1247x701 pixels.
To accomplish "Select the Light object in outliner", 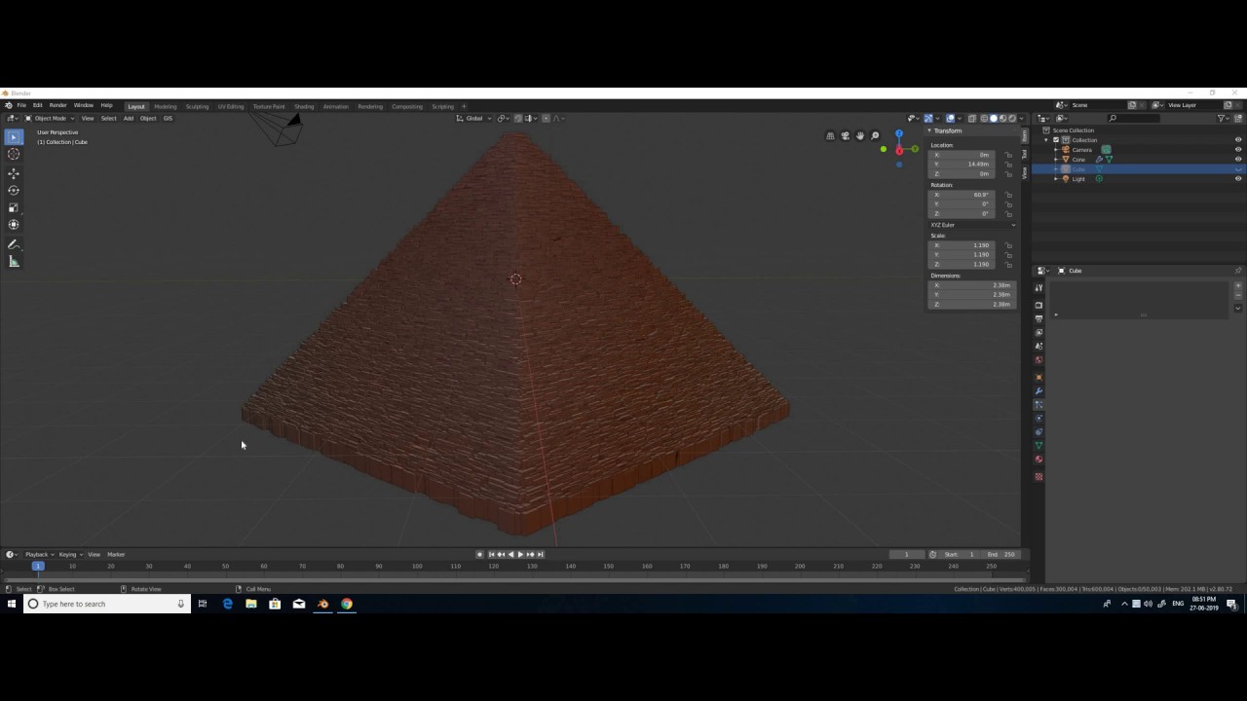I will pos(1078,179).
